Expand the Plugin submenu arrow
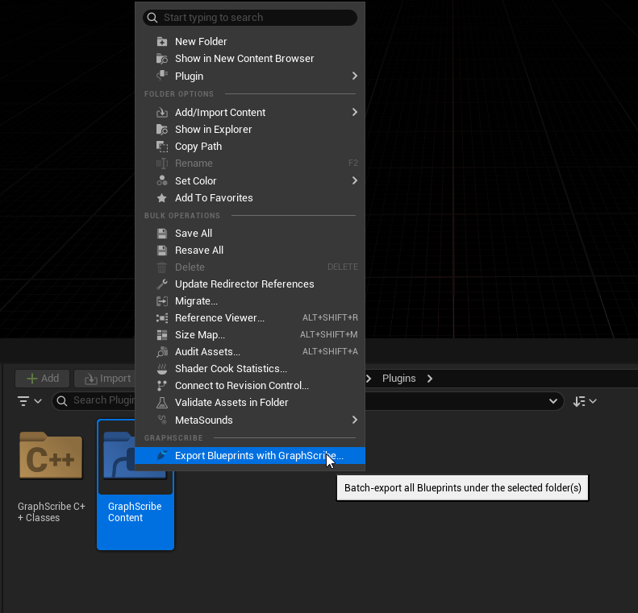Viewport: 638px width, 613px height. click(354, 76)
